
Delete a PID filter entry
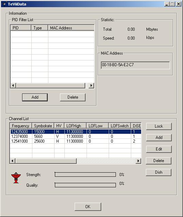(73, 97)
